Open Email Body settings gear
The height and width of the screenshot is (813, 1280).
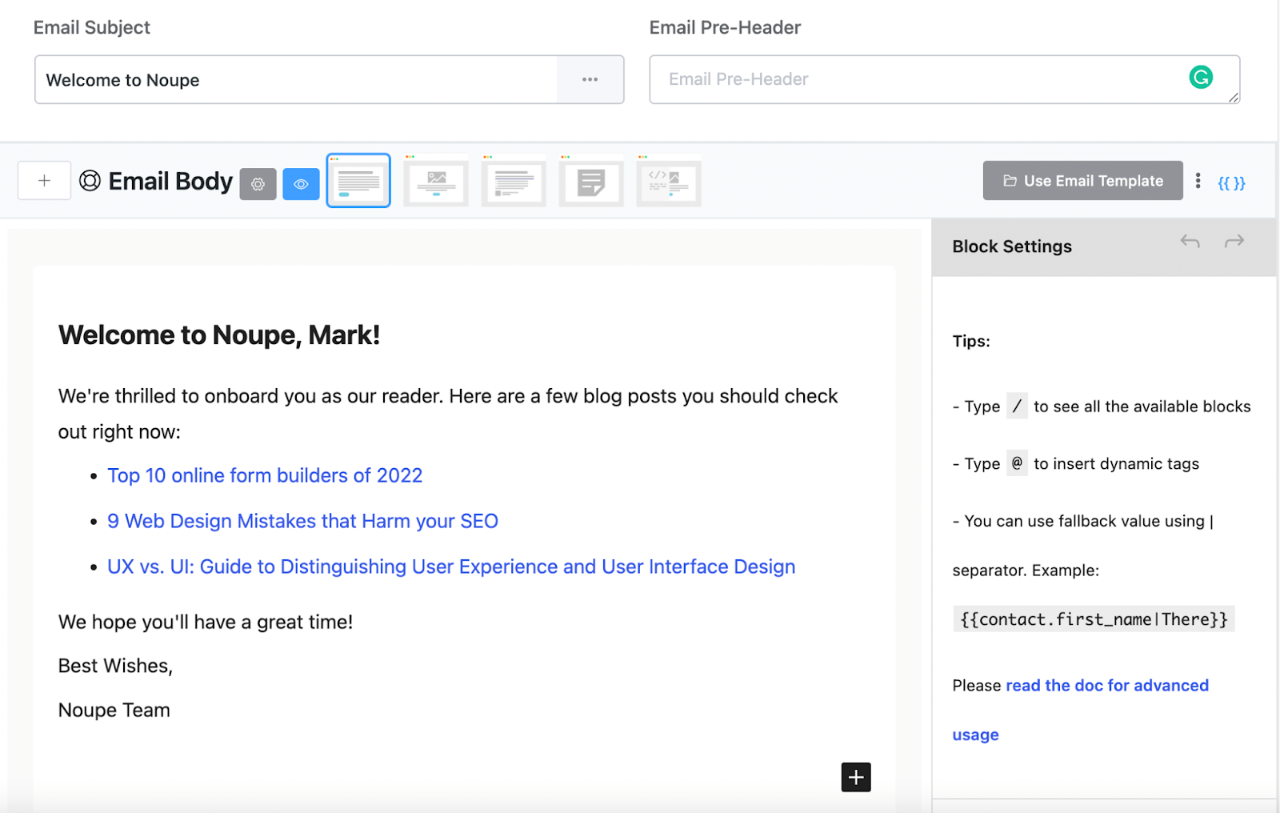tap(258, 184)
